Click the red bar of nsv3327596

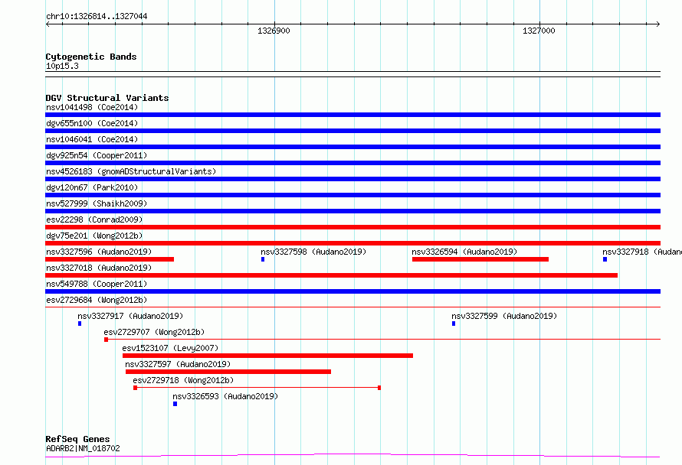[110, 259]
